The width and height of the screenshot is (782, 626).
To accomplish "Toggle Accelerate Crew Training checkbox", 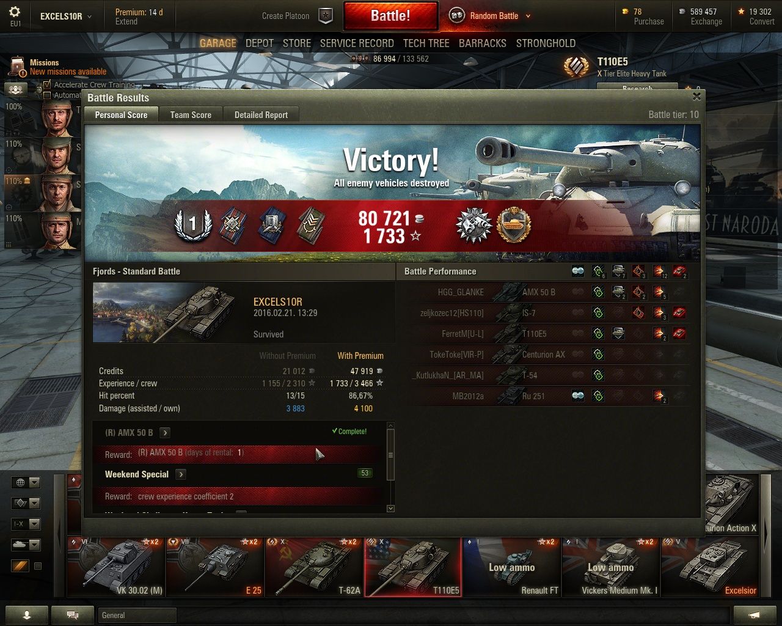I will coord(47,84).
